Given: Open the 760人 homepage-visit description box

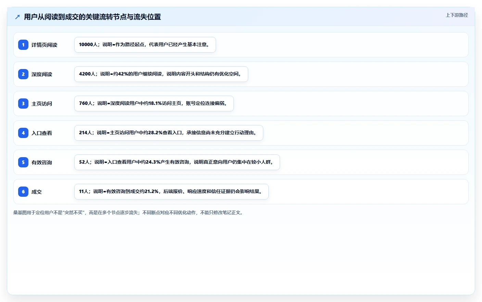Looking at the screenshot, I should (154, 104).
